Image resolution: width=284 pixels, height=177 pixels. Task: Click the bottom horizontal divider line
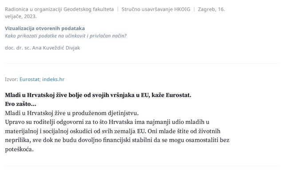coord(142,166)
